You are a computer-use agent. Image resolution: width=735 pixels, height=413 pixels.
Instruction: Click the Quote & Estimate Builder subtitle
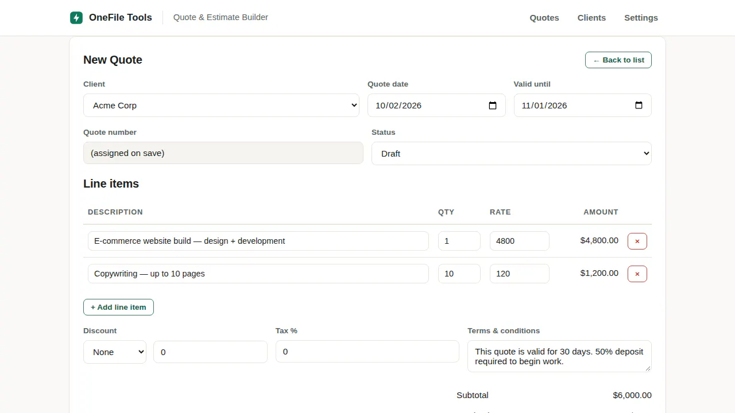click(x=220, y=17)
